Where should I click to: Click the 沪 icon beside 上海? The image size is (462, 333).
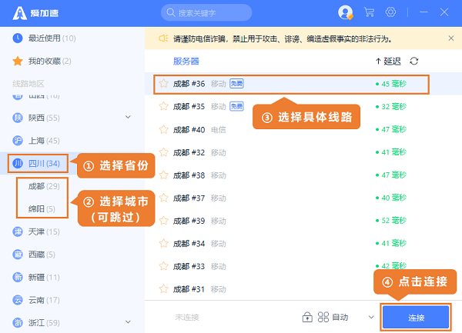(18, 141)
